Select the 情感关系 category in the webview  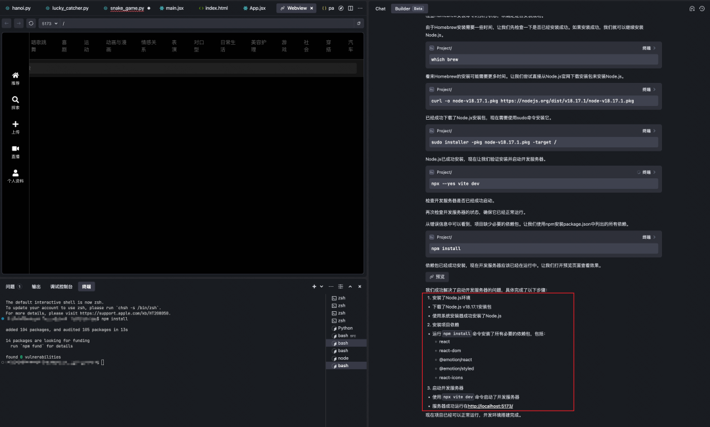tap(148, 46)
